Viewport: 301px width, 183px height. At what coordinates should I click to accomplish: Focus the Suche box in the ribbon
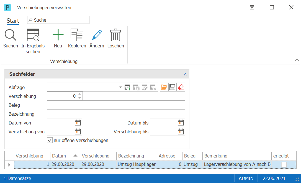(58, 20)
